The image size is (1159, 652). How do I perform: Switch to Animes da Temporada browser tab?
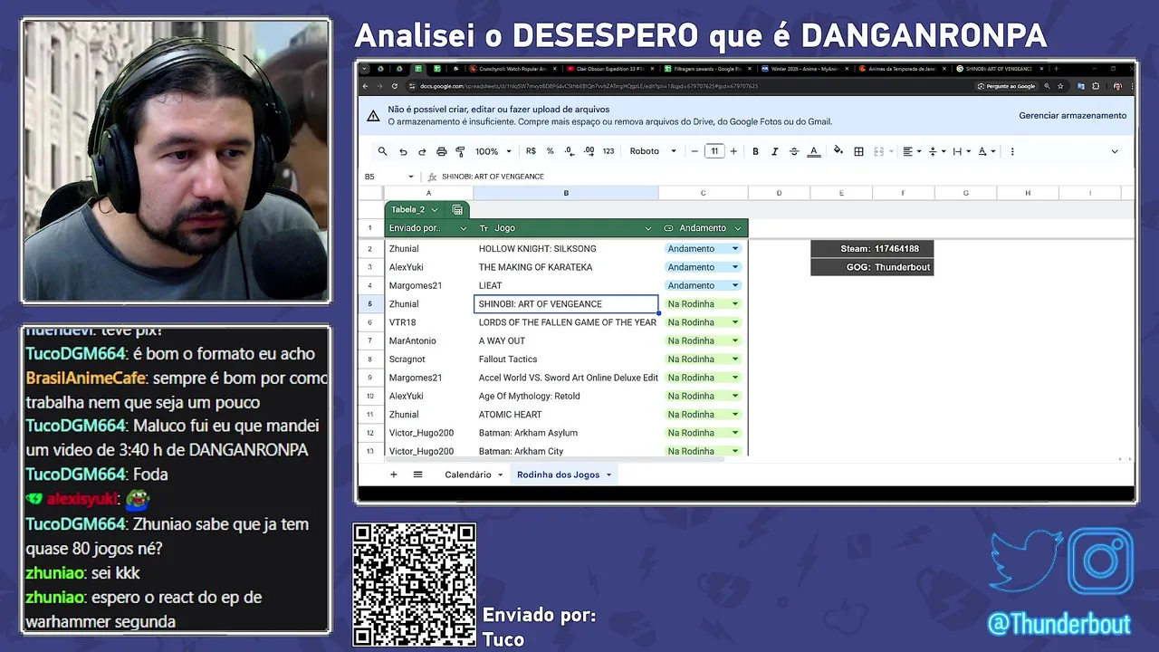point(902,69)
